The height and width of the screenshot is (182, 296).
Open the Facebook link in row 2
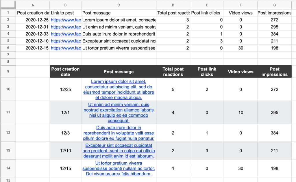coord(66,20)
